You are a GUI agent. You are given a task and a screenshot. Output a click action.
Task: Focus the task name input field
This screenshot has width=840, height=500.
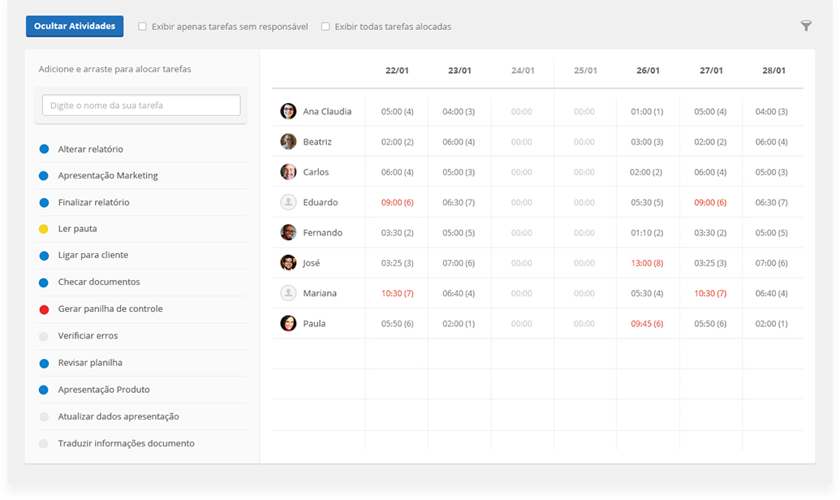(141, 105)
